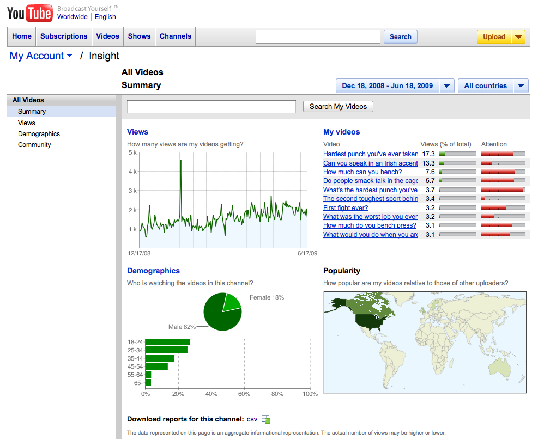This screenshot has width=544, height=446.
Task: Switch to the Shows tab
Action: pos(139,36)
